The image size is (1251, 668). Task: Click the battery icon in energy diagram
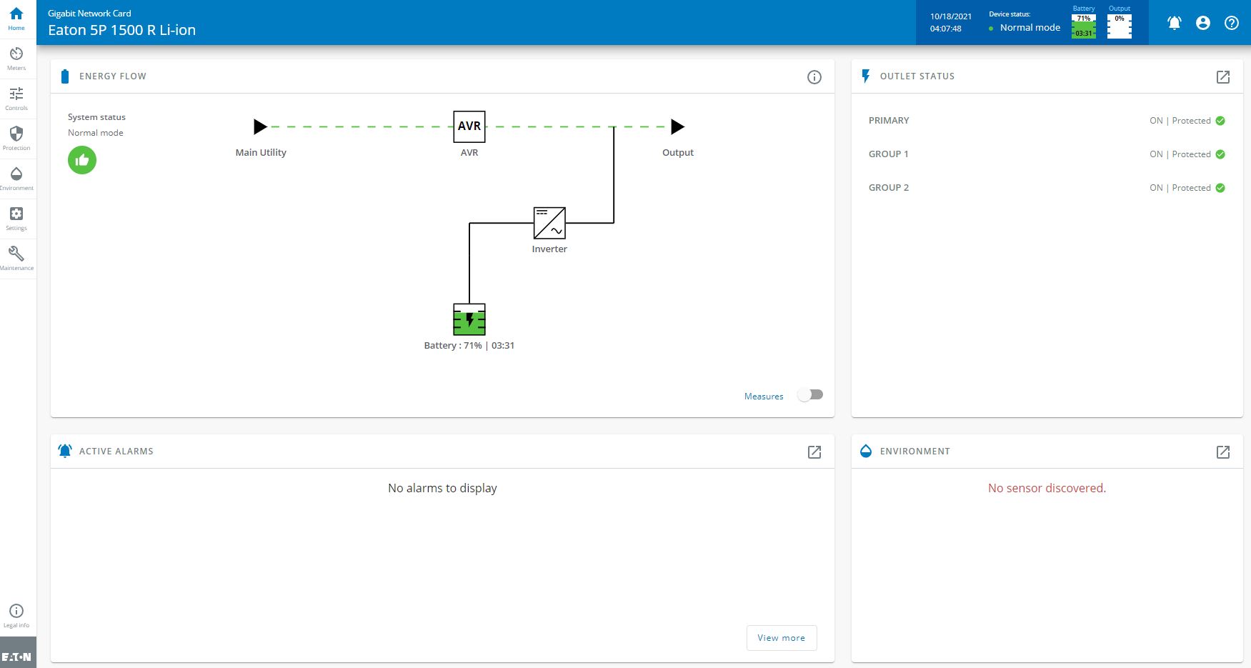pyautogui.click(x=469, y=319)
